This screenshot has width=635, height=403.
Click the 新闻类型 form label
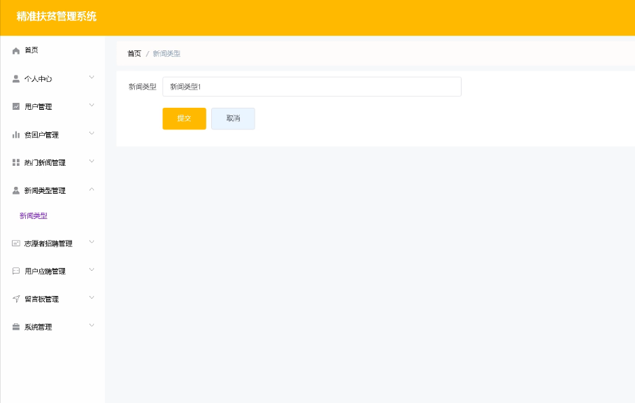143,87
